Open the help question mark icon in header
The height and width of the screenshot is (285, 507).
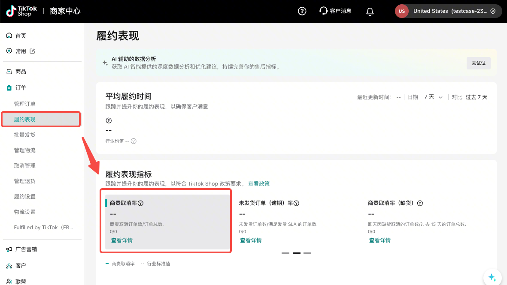(302, 11)
